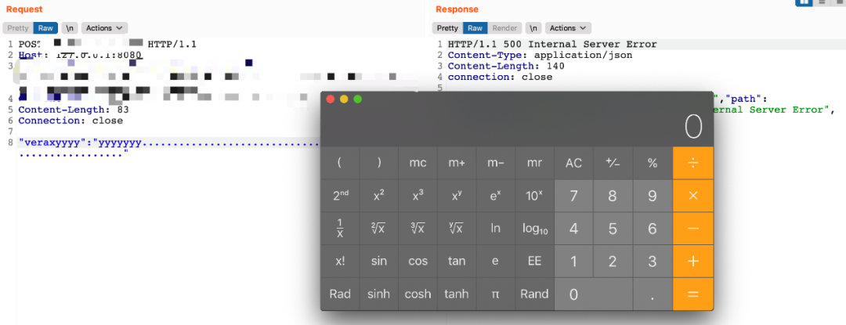The height and width of the screenshot is (325, 846).
Task: Toggle the \n button in Response panel
Action: click(x=533, y=28)
